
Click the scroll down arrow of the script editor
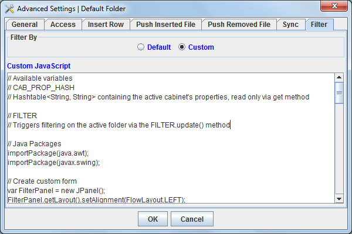[339, 198]
